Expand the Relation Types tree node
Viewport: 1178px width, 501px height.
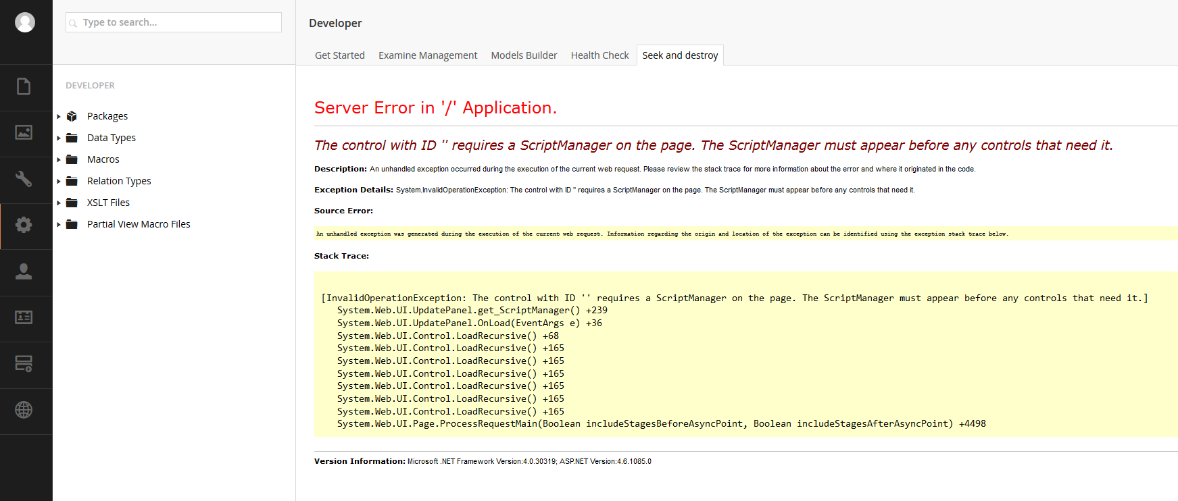pos(59,182)
